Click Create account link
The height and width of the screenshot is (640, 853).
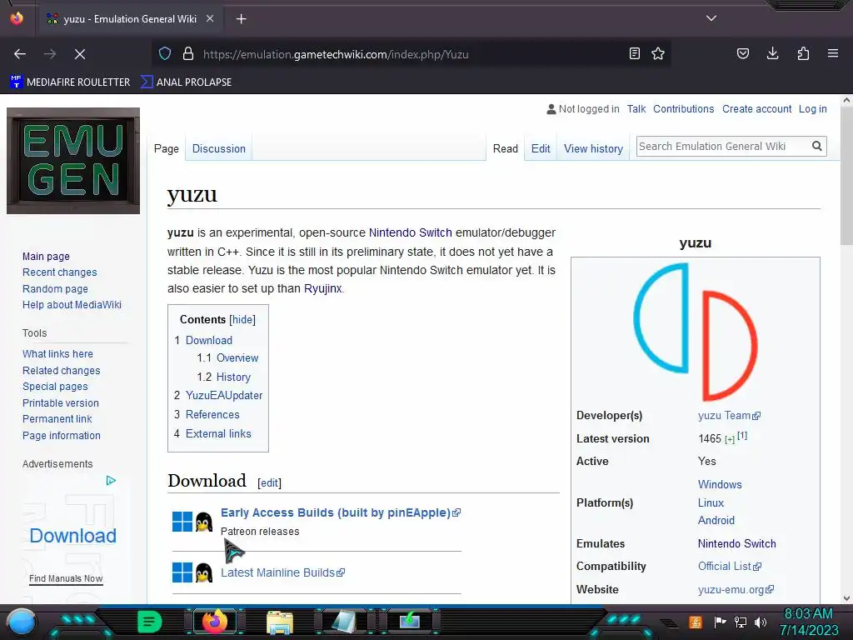pyautogui.click(x=756, y=109)
